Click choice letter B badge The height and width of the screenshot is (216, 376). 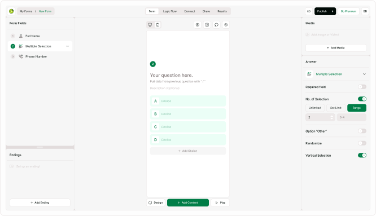[x=155, y=114]
